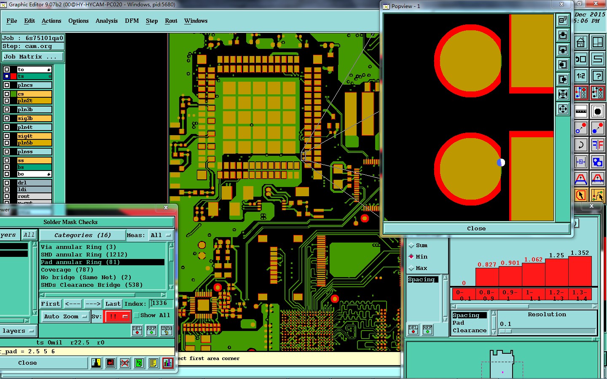The height and width of the screenshot is (379, 607).
Task: Click the green 12 page icon
Action: [139, 363]
